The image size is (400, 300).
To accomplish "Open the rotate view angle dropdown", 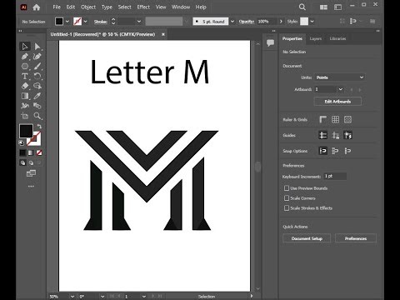I will point(102,297).
